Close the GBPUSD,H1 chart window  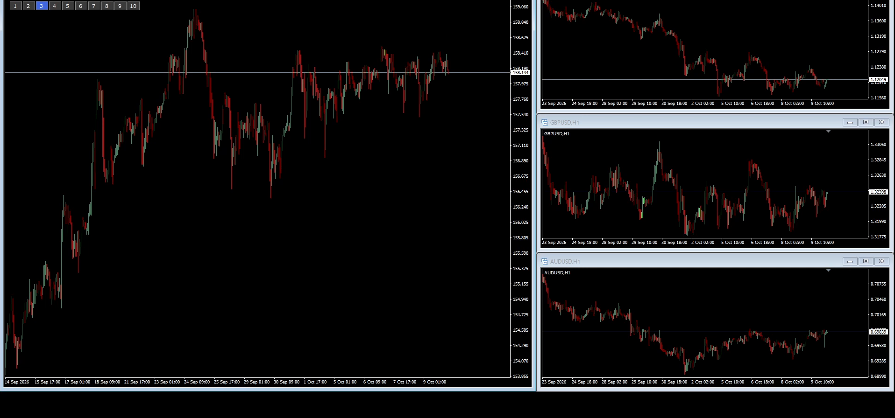(x=881, y=122)
